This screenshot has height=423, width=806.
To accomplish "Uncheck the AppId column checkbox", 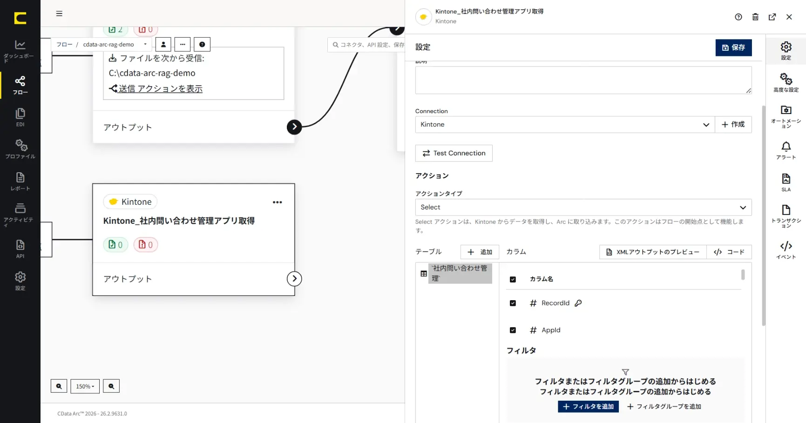I will (513, 330).
